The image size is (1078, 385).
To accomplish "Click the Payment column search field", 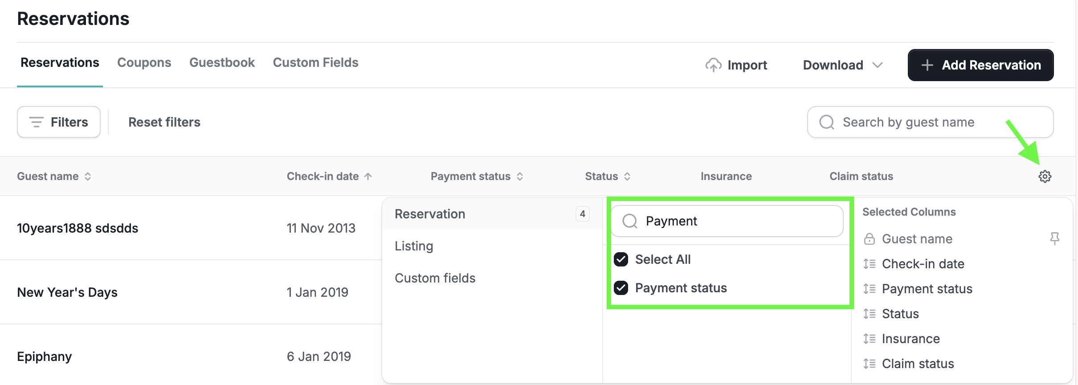I will click(x=727, y=221).
